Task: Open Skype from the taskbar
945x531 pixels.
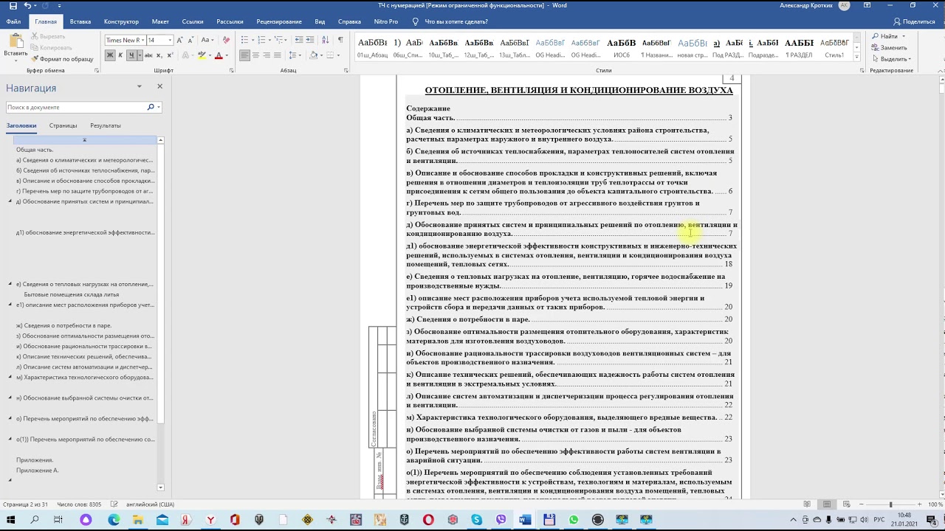Action: point(477,520)
